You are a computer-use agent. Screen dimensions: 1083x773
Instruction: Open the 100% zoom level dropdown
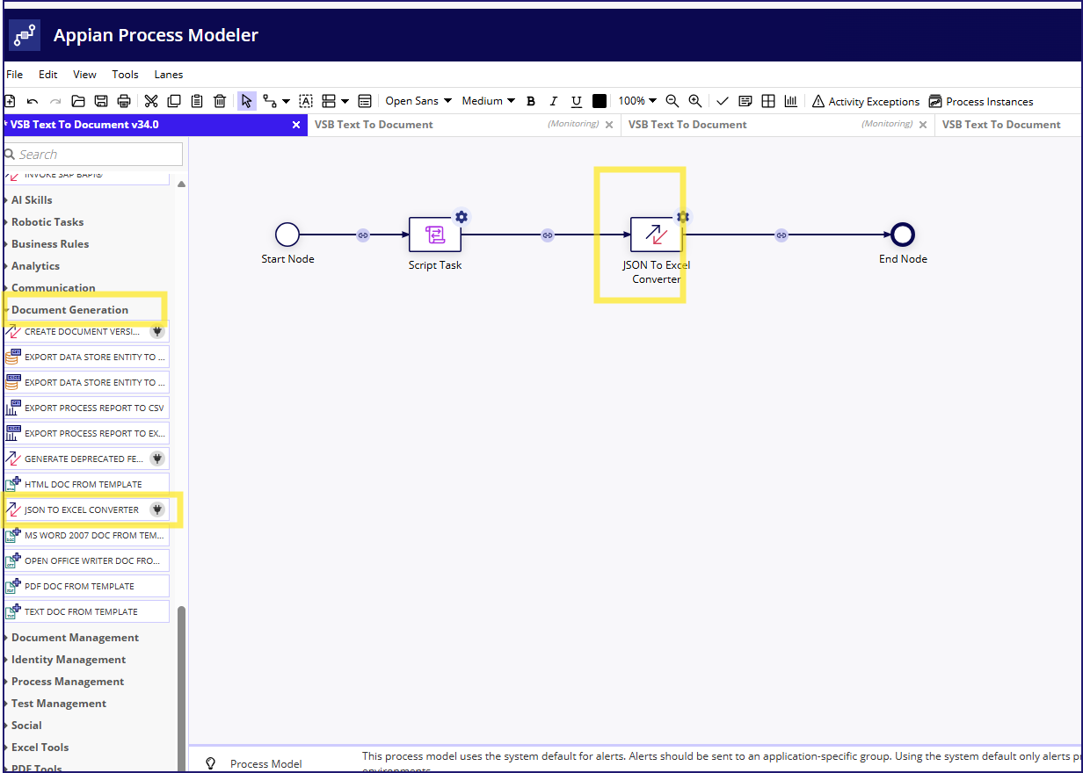pyautogui.click(x=637, y=101)
